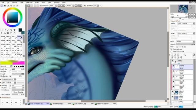Screen dimensions: 196x110
Task: Enable the Selection Source option
Action: pyautogui.click(x=171, y=51)
